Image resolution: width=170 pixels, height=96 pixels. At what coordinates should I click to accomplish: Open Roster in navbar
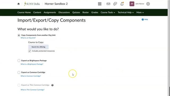click(86, 13)
